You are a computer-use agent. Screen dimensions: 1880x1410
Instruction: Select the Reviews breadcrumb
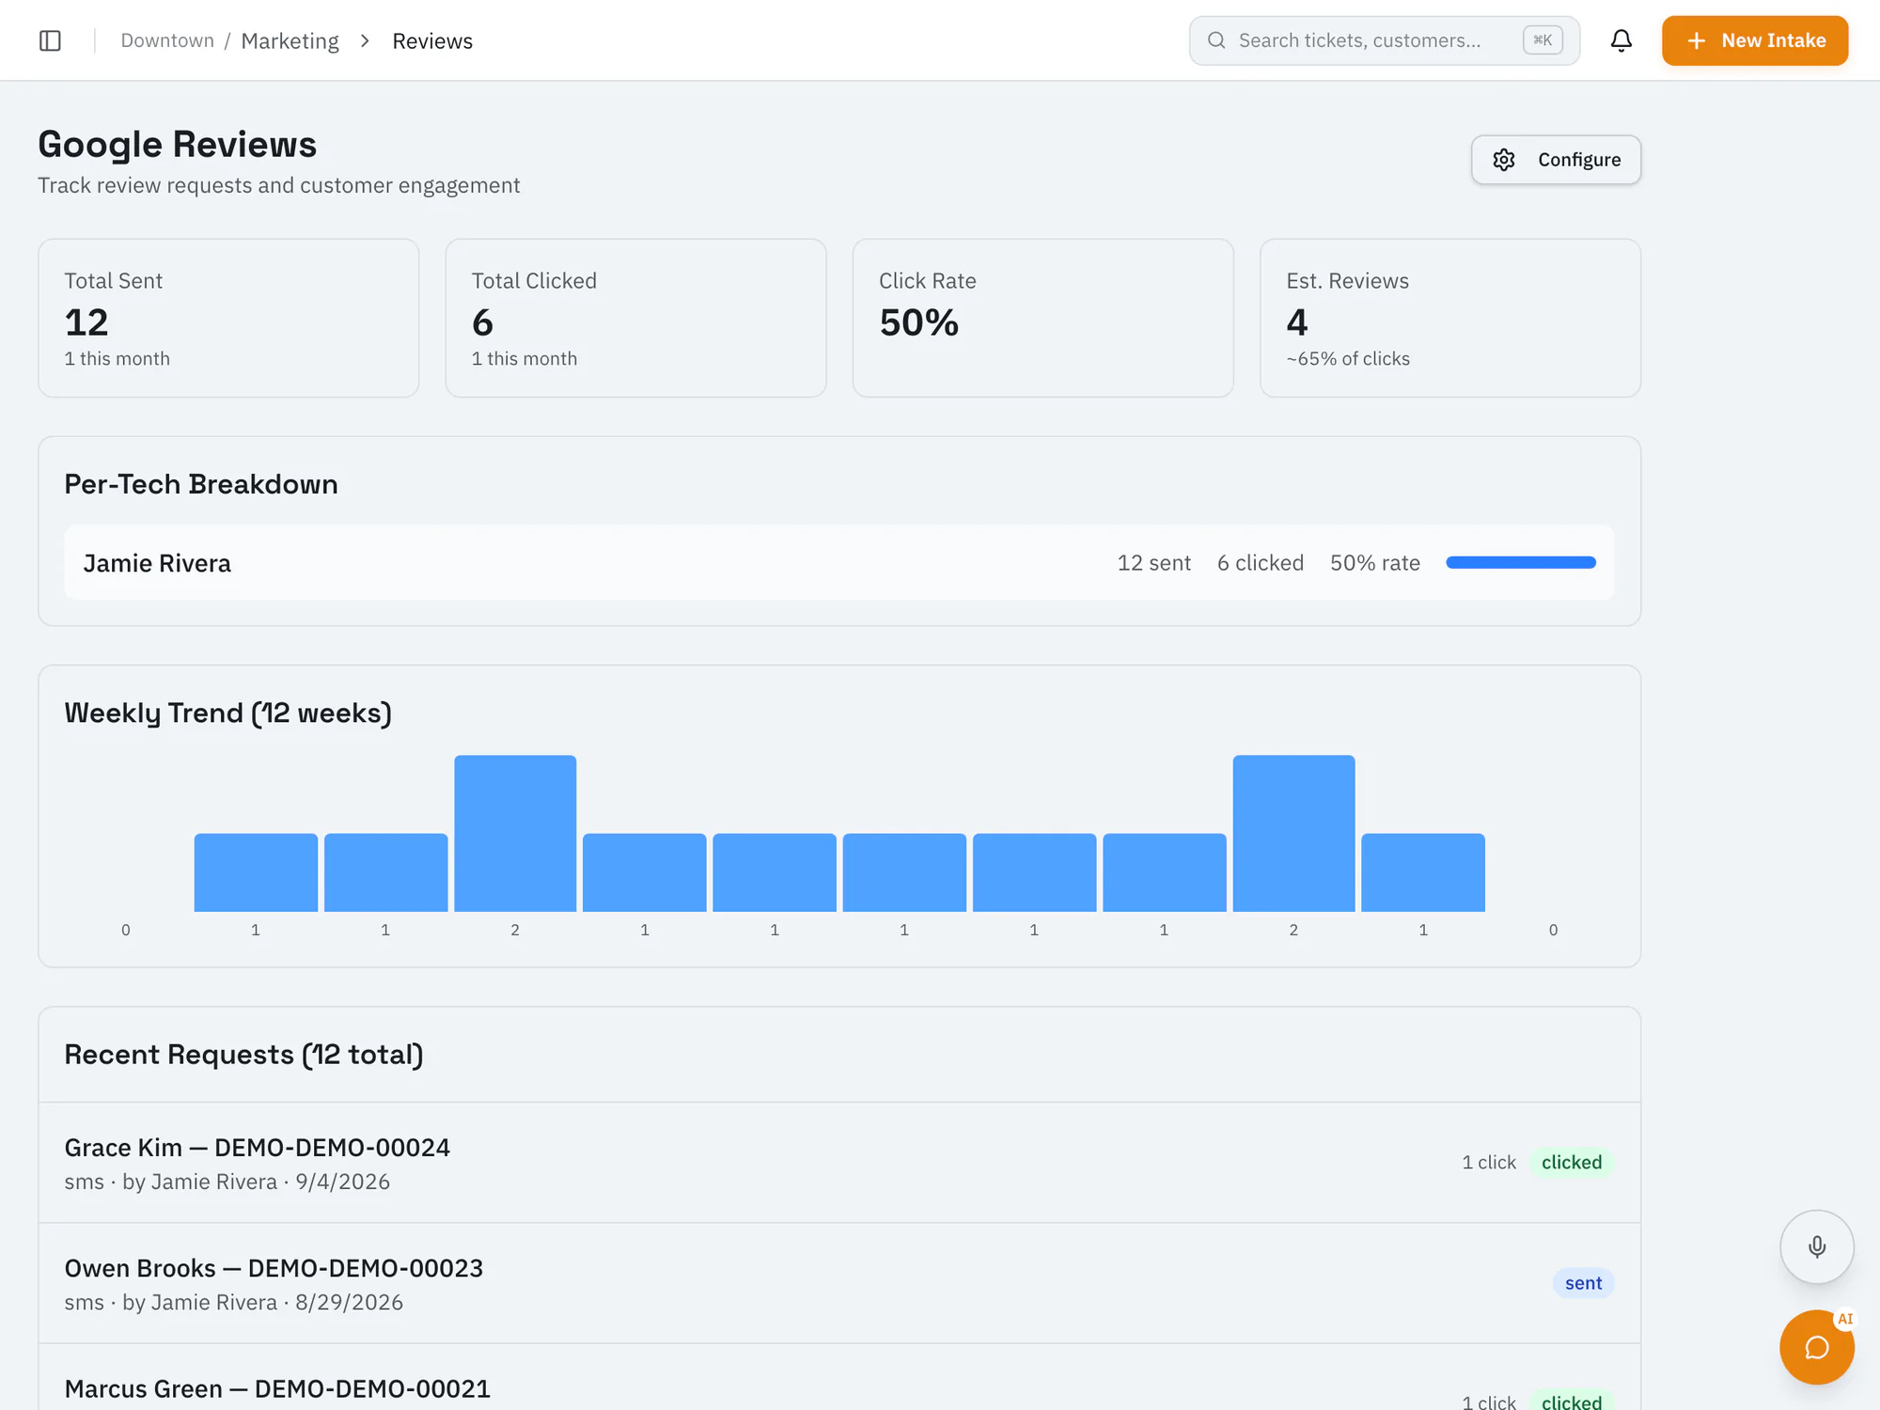pyautogui.click(x=432, y=40)
